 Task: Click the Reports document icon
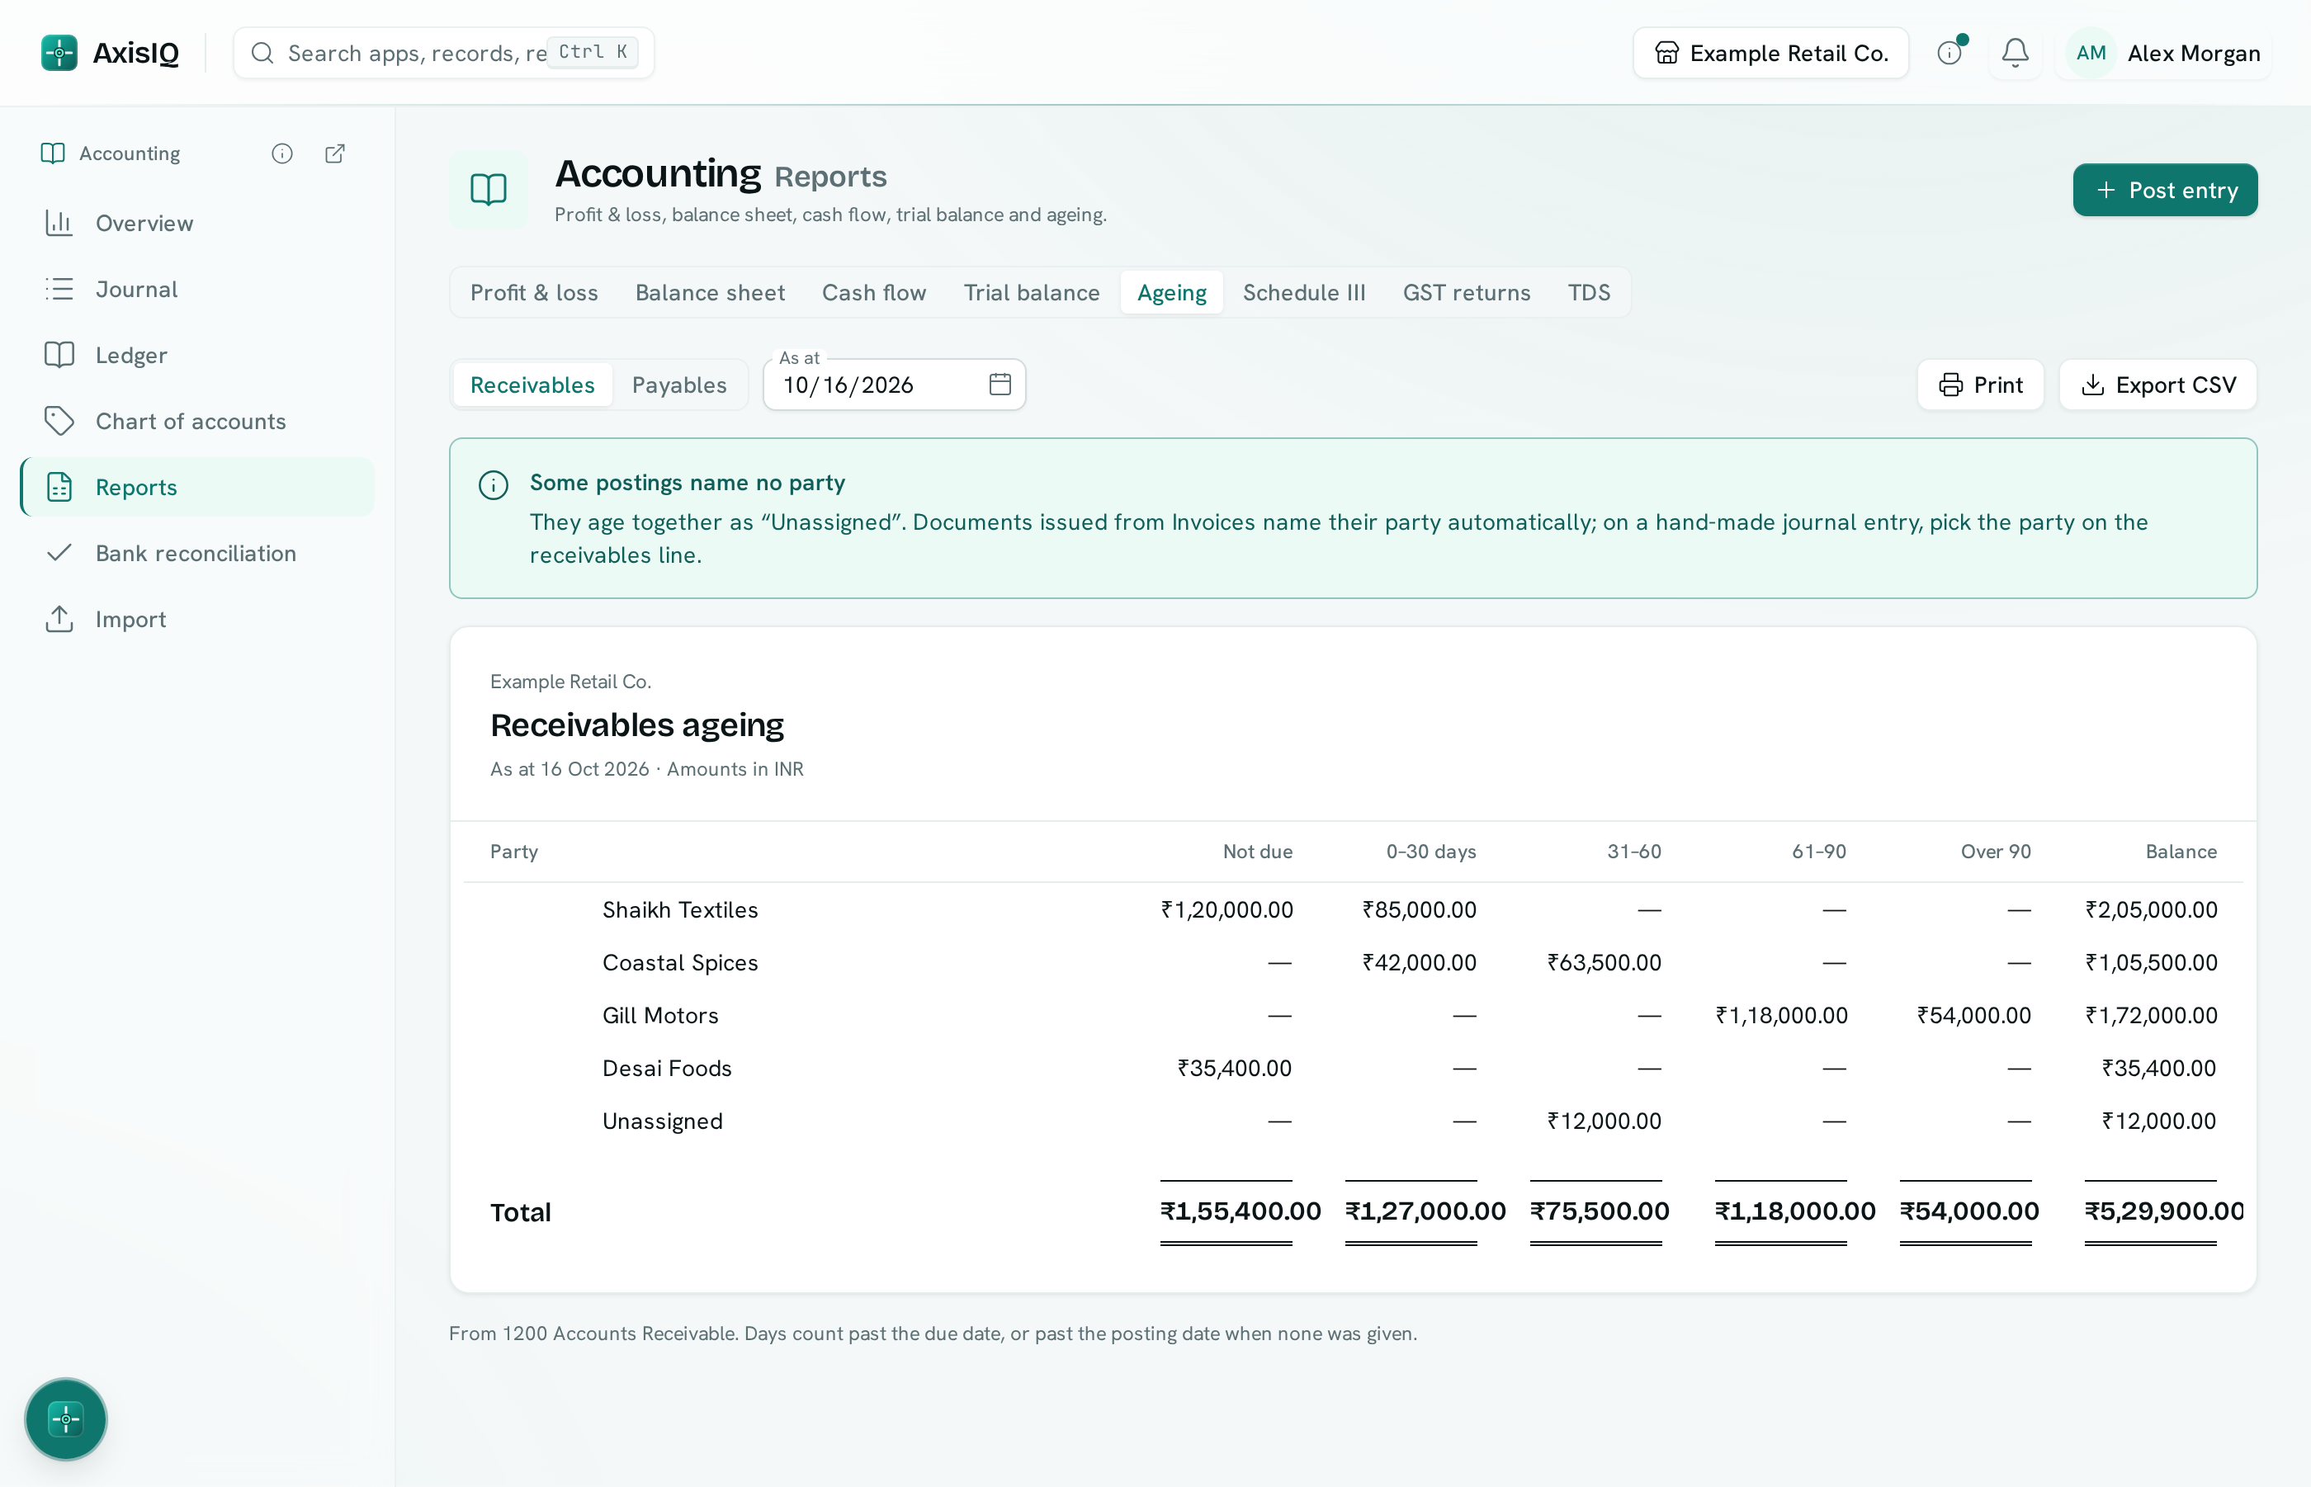59,487
